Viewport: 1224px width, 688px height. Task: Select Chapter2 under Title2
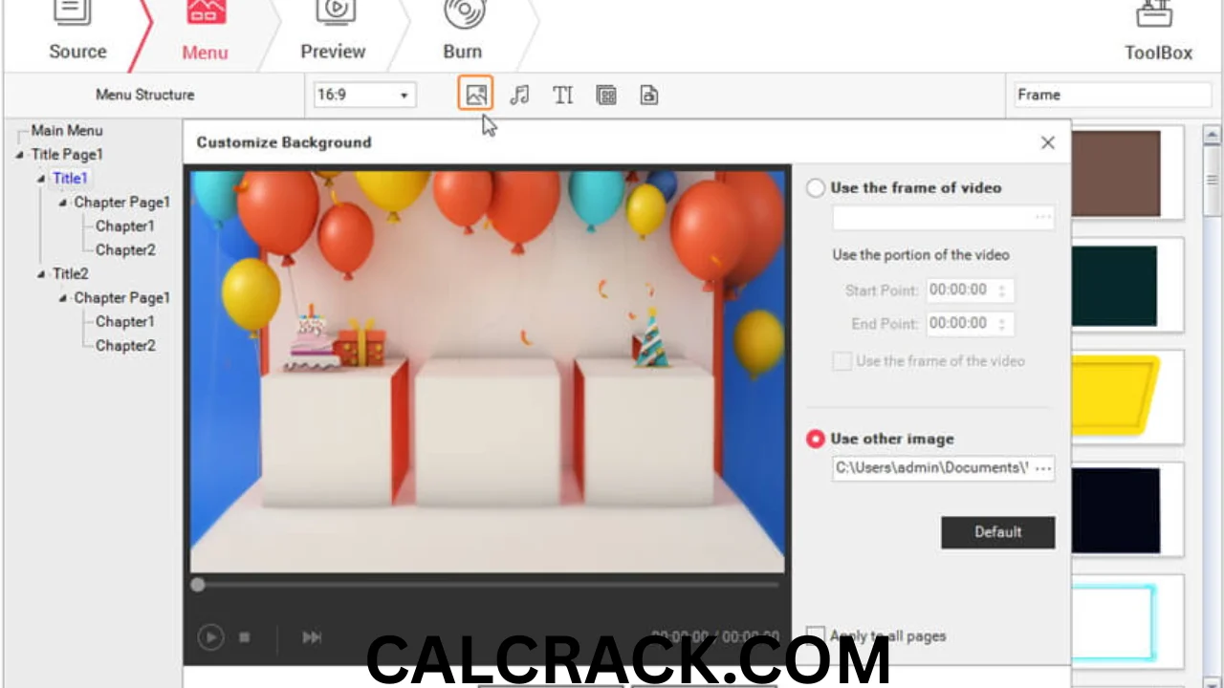click(x=125, y=346)
